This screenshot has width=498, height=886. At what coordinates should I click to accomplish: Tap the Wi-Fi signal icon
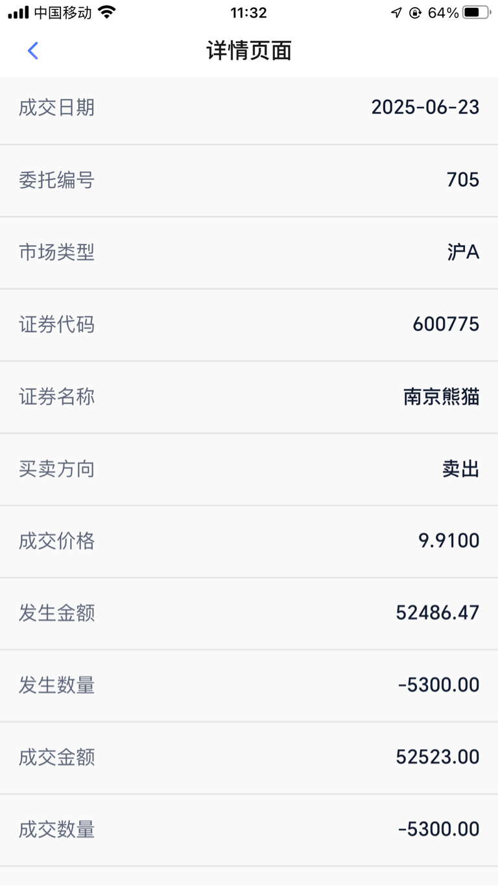point(107,12)
